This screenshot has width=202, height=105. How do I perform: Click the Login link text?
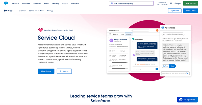(x=178, y=4)
